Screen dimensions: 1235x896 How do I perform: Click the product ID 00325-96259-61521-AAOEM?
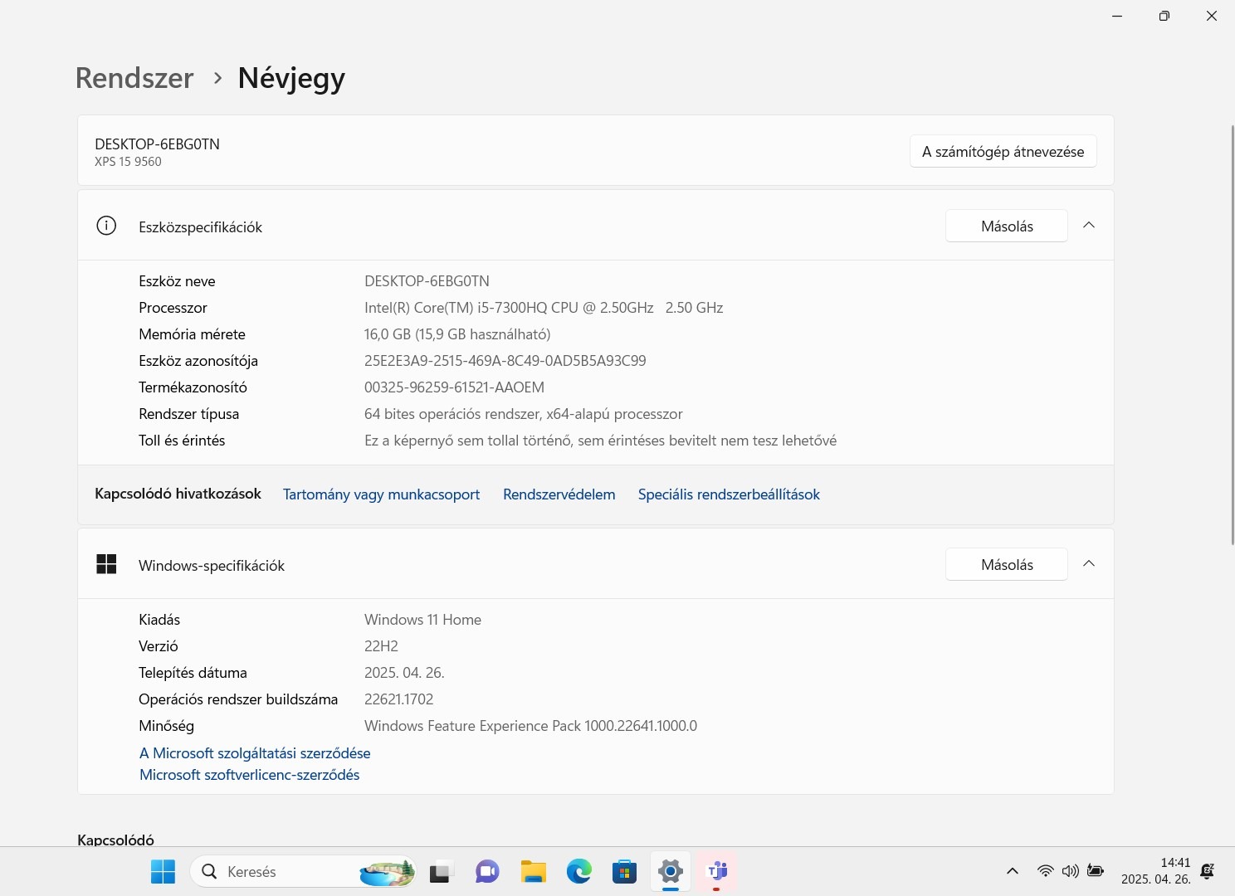454,387
